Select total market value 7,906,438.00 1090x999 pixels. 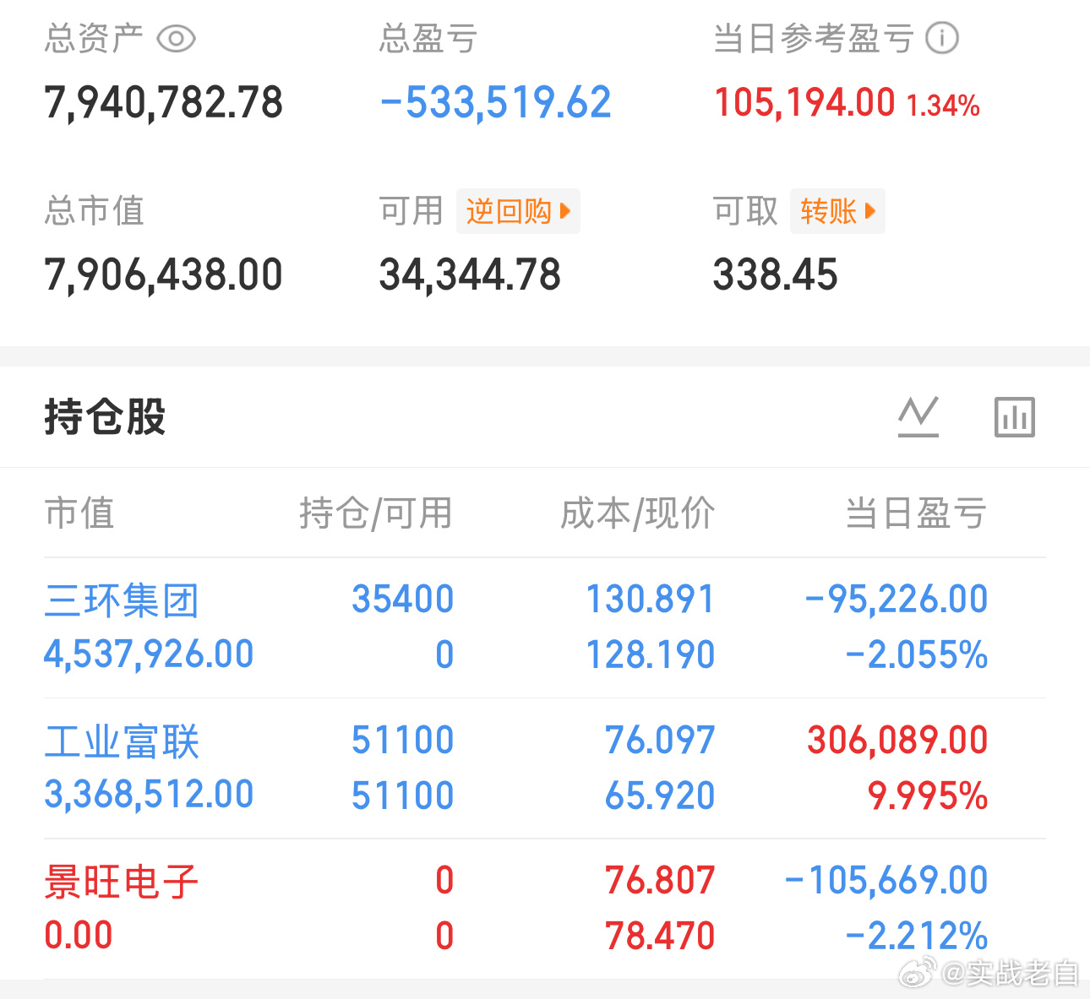(x=163, y=275)
